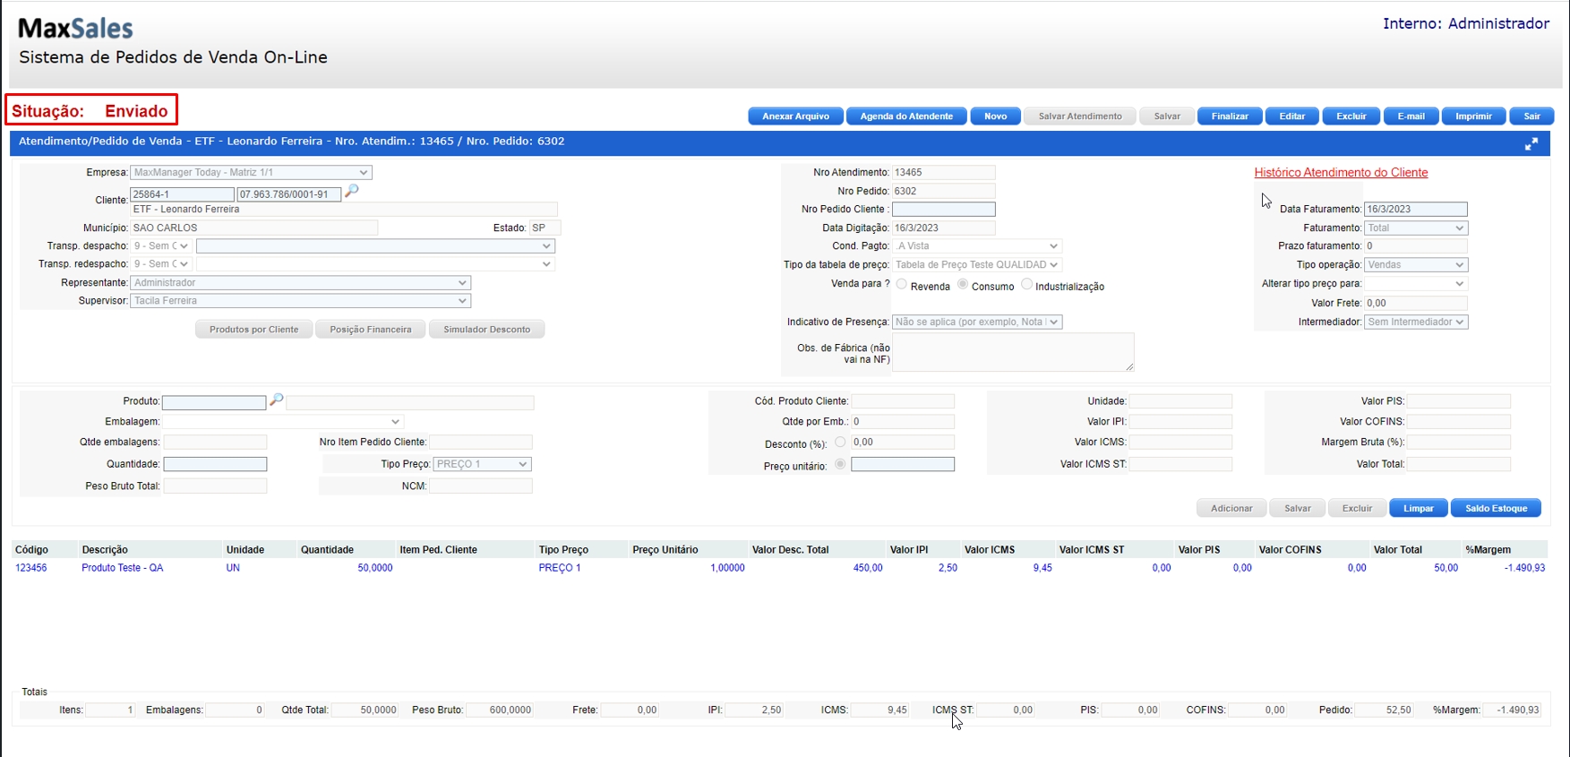Click the Imprimir button
The image size is (1570, 757).
tap(1473, 116)
